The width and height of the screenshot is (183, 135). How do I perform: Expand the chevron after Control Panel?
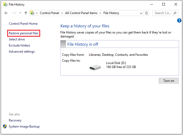point(62,13)
